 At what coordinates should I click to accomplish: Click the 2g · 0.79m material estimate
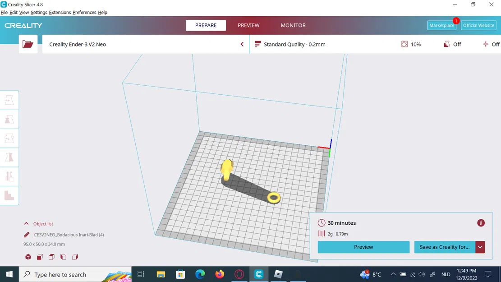coord(338,234)
